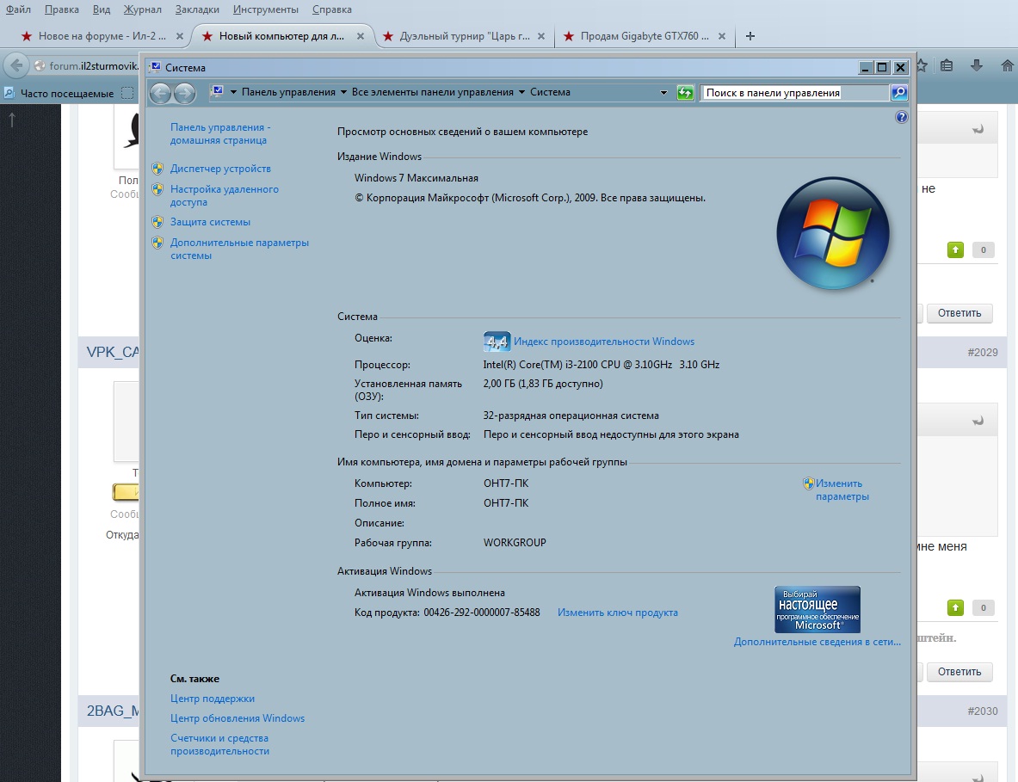Expand arrow after "Все элементы панели управления"
This screenshot has height=782, width=1018.
click(521, 92)
